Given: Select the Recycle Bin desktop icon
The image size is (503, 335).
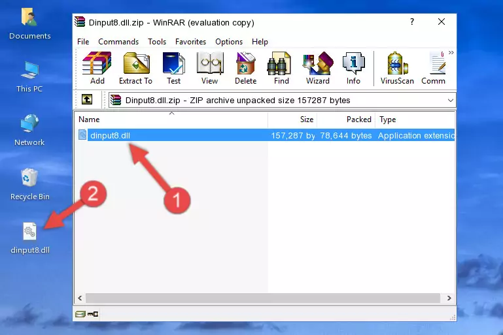Looking at the screenshot, I should coord(30,184).
